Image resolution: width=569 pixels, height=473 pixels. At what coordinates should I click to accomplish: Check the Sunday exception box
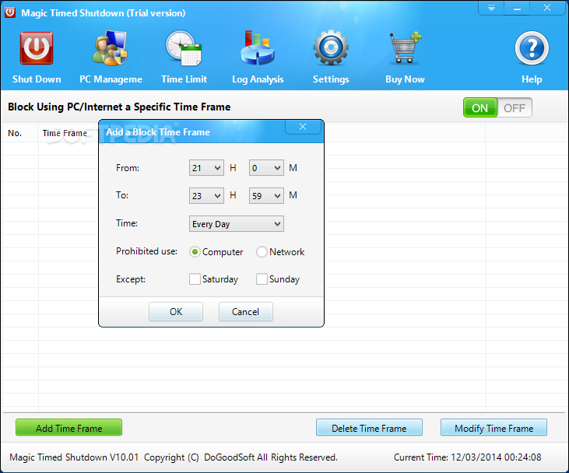coord(262,279)
